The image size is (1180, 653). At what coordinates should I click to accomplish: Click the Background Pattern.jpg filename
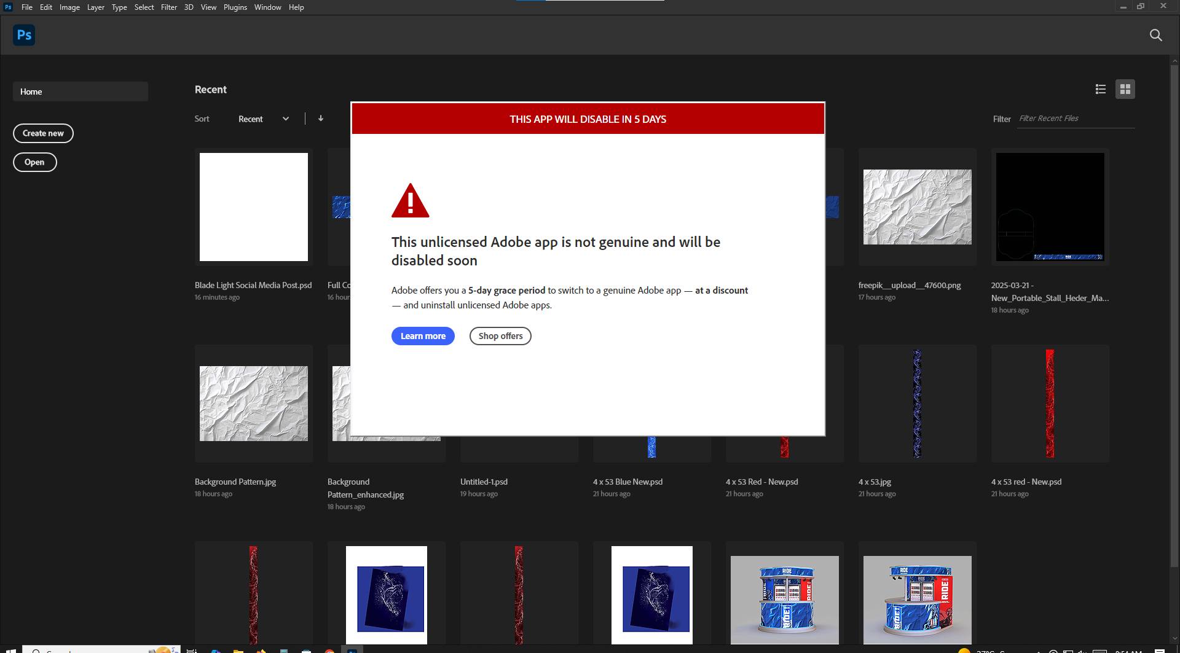(235, 482)
